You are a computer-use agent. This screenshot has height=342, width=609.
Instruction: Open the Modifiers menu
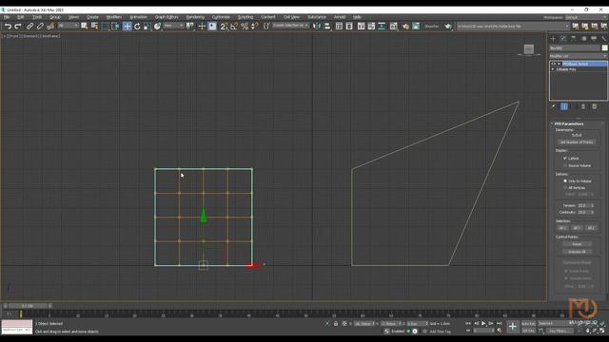114,17
